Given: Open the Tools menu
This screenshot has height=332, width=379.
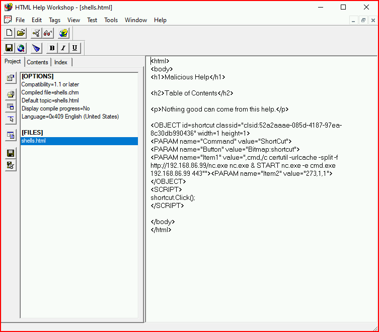Looking at the screenshot, I should click(x=111, y=20).
